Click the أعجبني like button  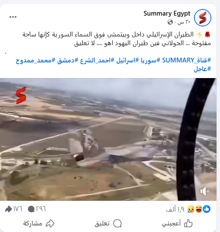coord(177,223)
